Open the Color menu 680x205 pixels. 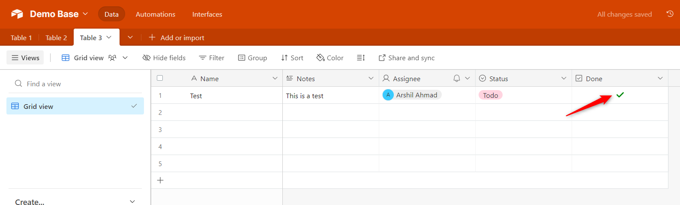coord(330,58)
